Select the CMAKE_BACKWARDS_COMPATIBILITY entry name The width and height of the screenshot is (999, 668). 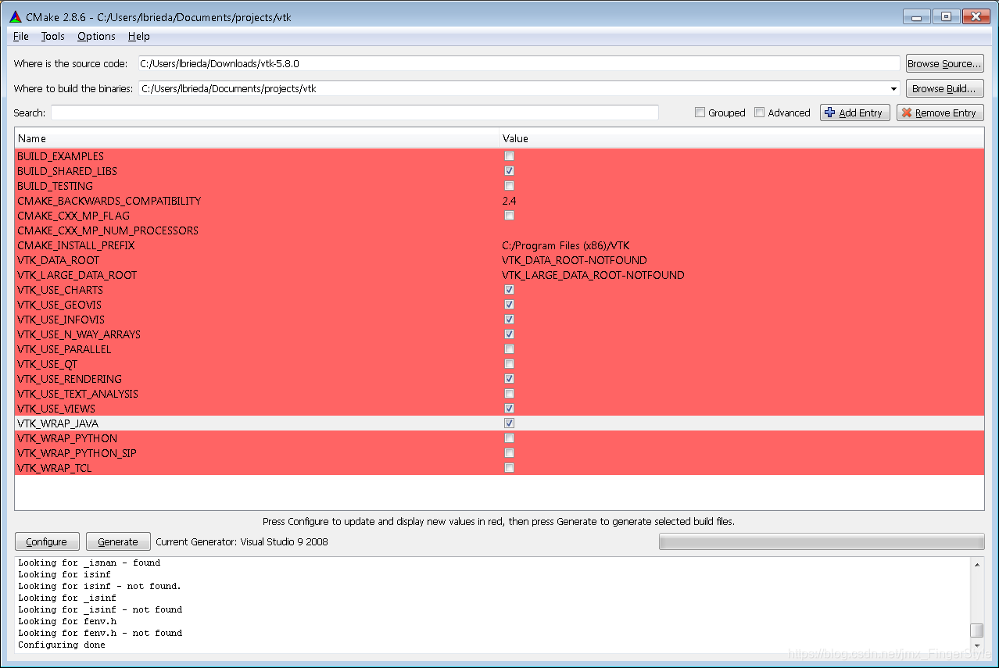(x=109, y=201)
